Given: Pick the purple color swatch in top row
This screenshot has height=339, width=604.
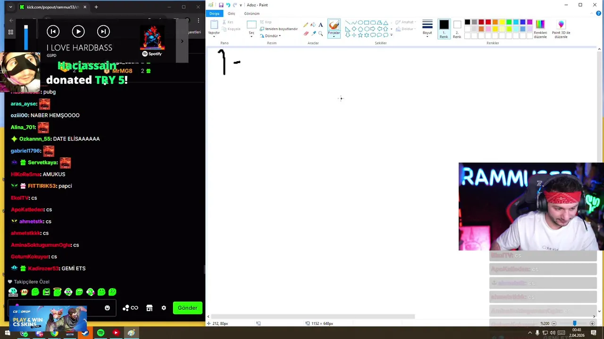Looking at the screenshot, I should (529, 22).
